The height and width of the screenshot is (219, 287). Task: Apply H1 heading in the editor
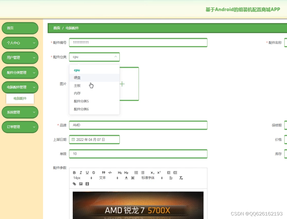tap(119, 173)
